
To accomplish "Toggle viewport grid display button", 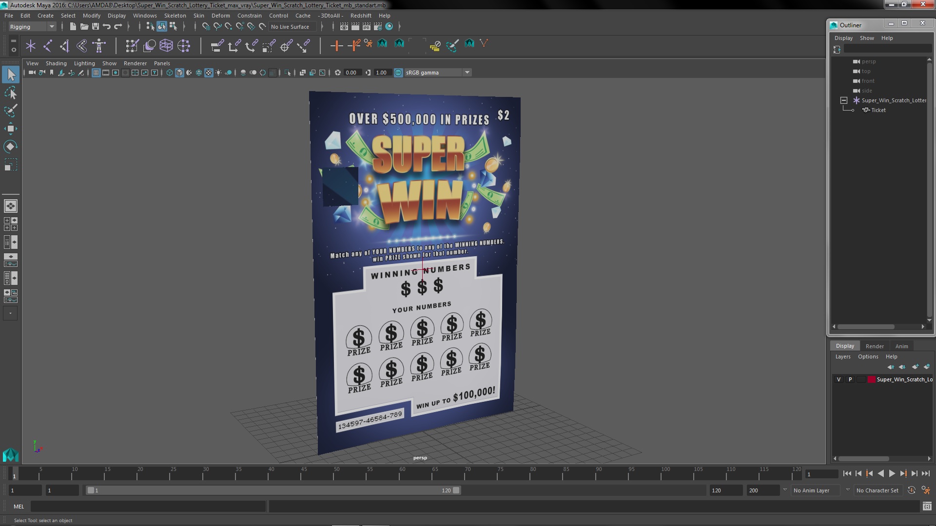I will [x=96, y=73].
